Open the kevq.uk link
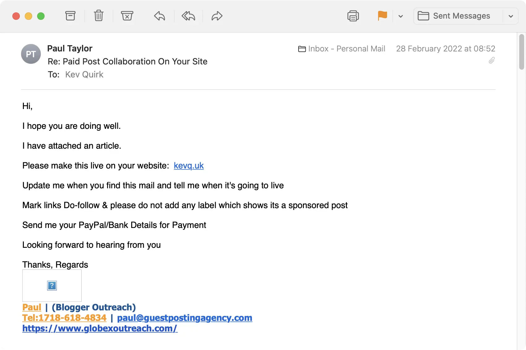This screenshot has width=526, height=350. (x=188, y=166)
